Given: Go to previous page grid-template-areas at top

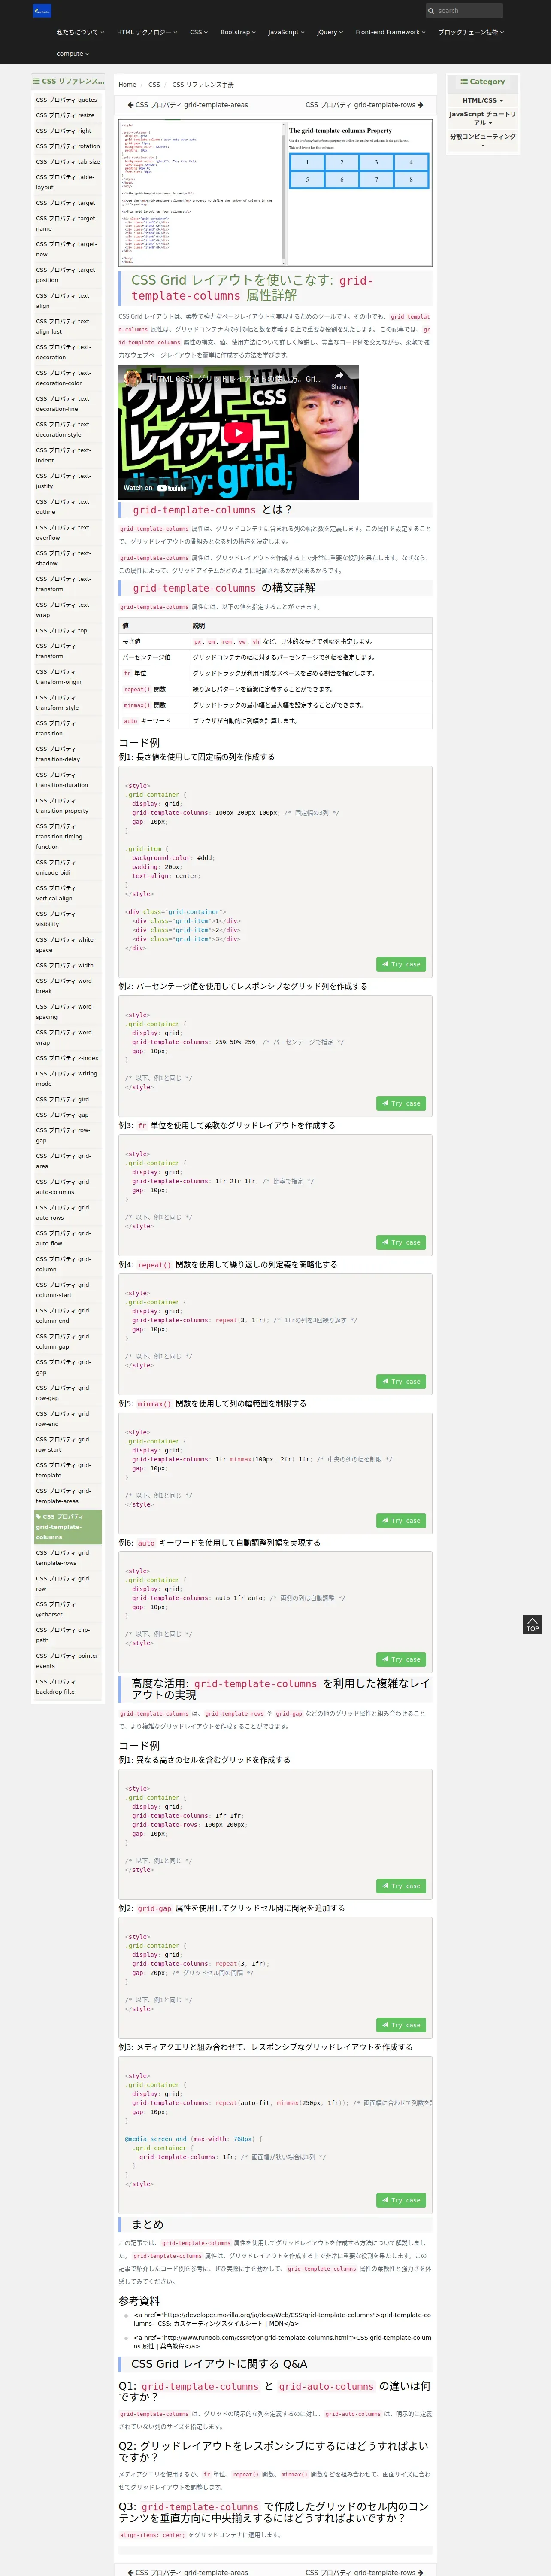Looking at the screenshot, I should tap(188, 105).
